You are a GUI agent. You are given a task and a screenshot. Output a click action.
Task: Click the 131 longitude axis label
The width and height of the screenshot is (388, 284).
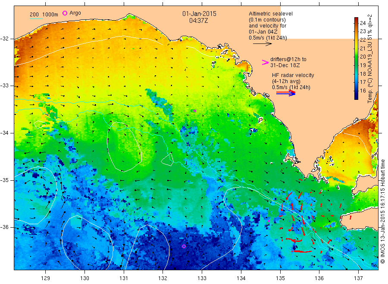(x=124, y=278)
